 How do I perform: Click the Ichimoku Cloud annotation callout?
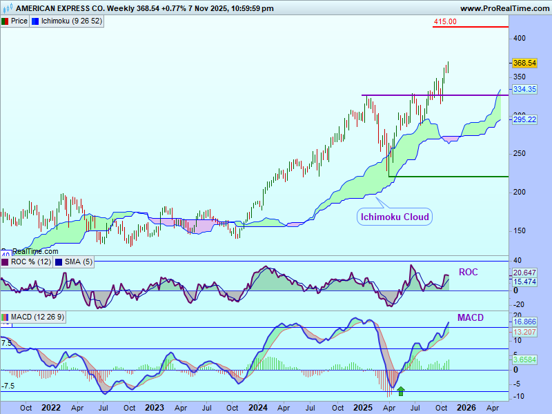coord(395,217)
